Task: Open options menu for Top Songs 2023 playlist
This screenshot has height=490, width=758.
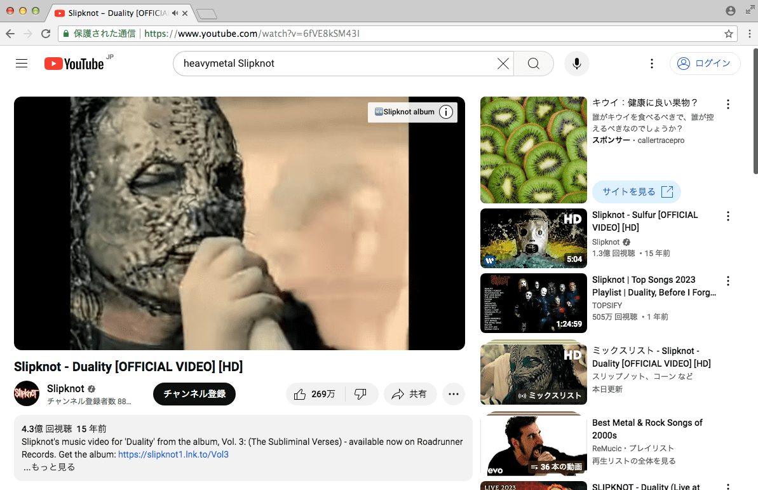Action: tap(728, 281)
